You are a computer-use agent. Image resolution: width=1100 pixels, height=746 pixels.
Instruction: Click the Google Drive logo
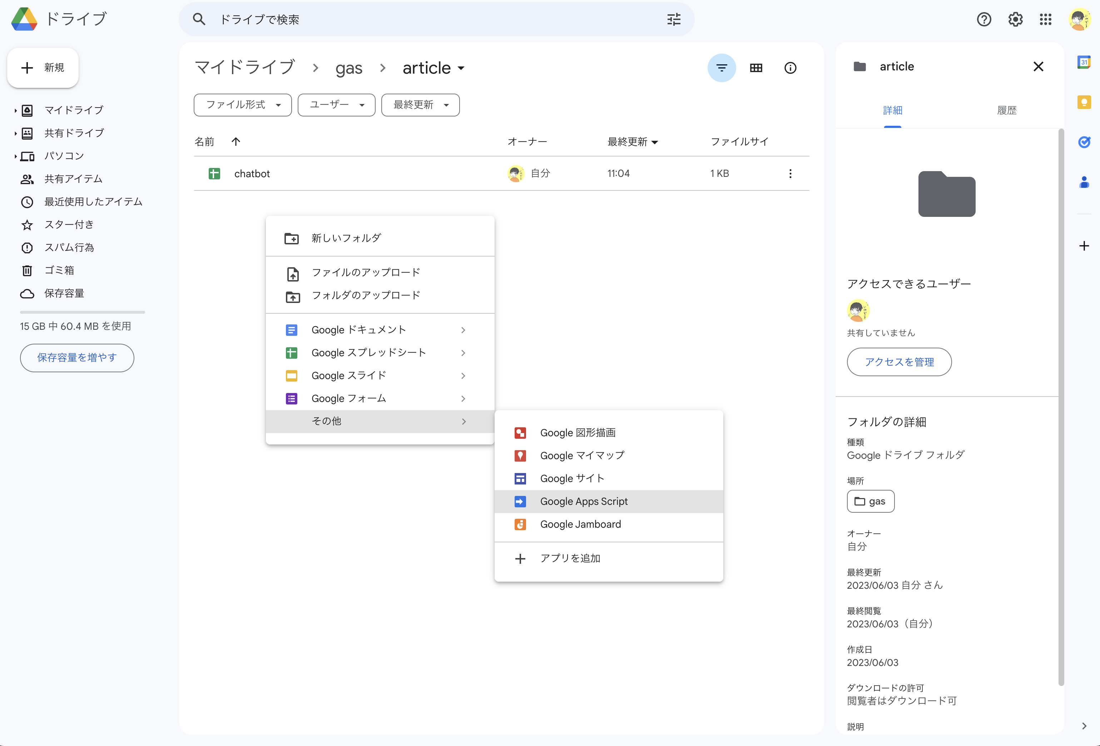(x=24, y=19)
